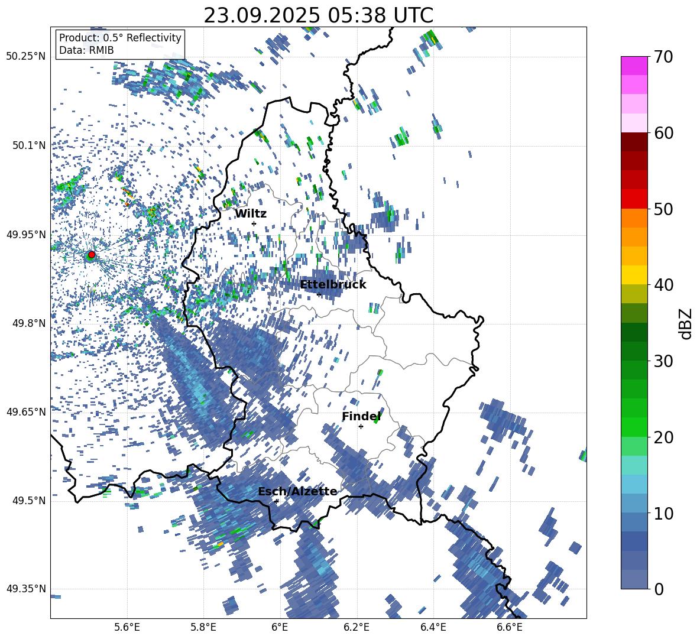The width and height of the screenshot is (700, 639).
Task: Click the 5.8°E longitude label
Action: [203, 627]
